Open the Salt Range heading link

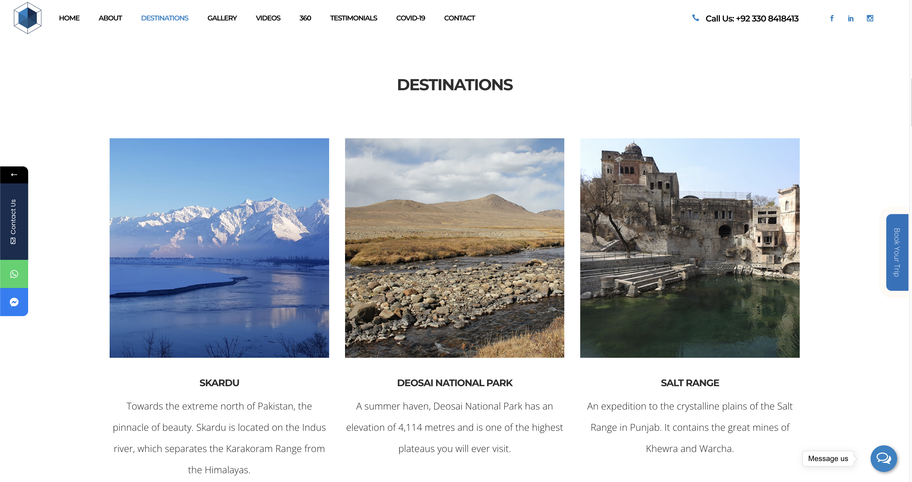tap(689, 382)
